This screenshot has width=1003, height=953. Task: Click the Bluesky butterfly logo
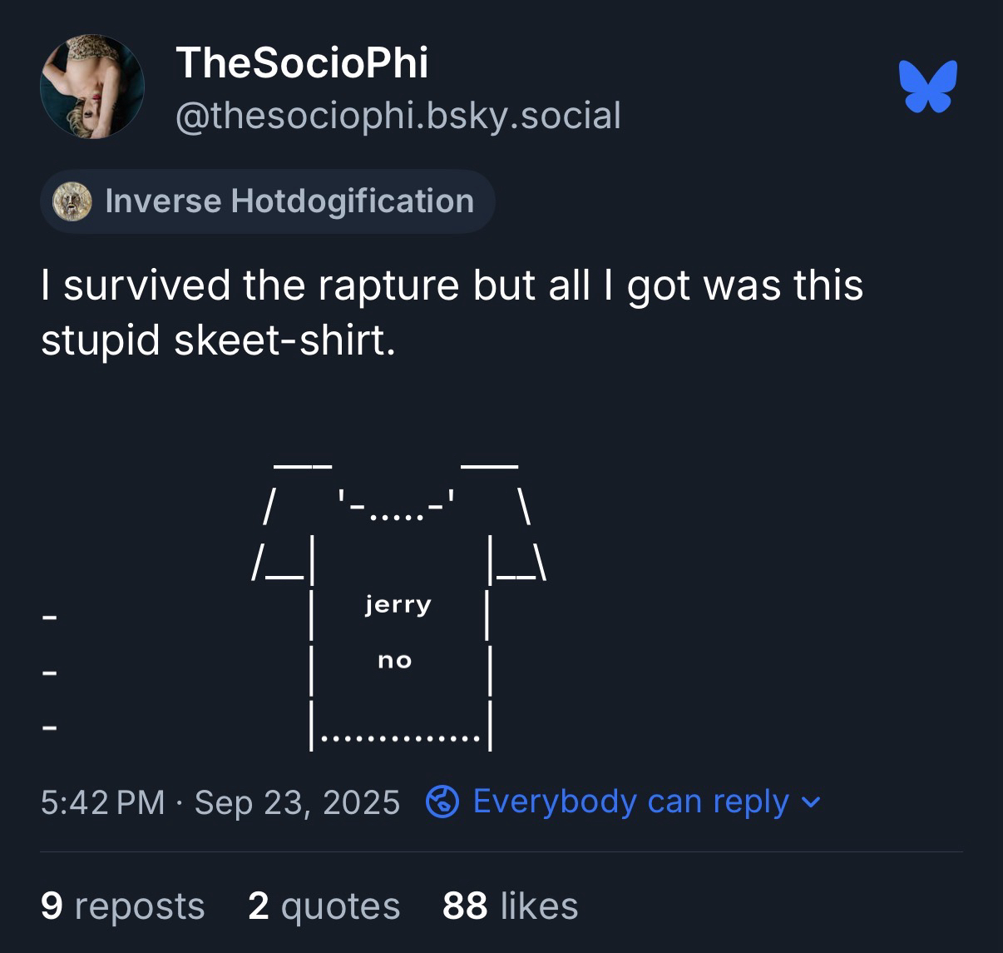click(927, 86)
